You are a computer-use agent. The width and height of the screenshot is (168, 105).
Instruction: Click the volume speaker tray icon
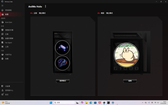point(158,103)
